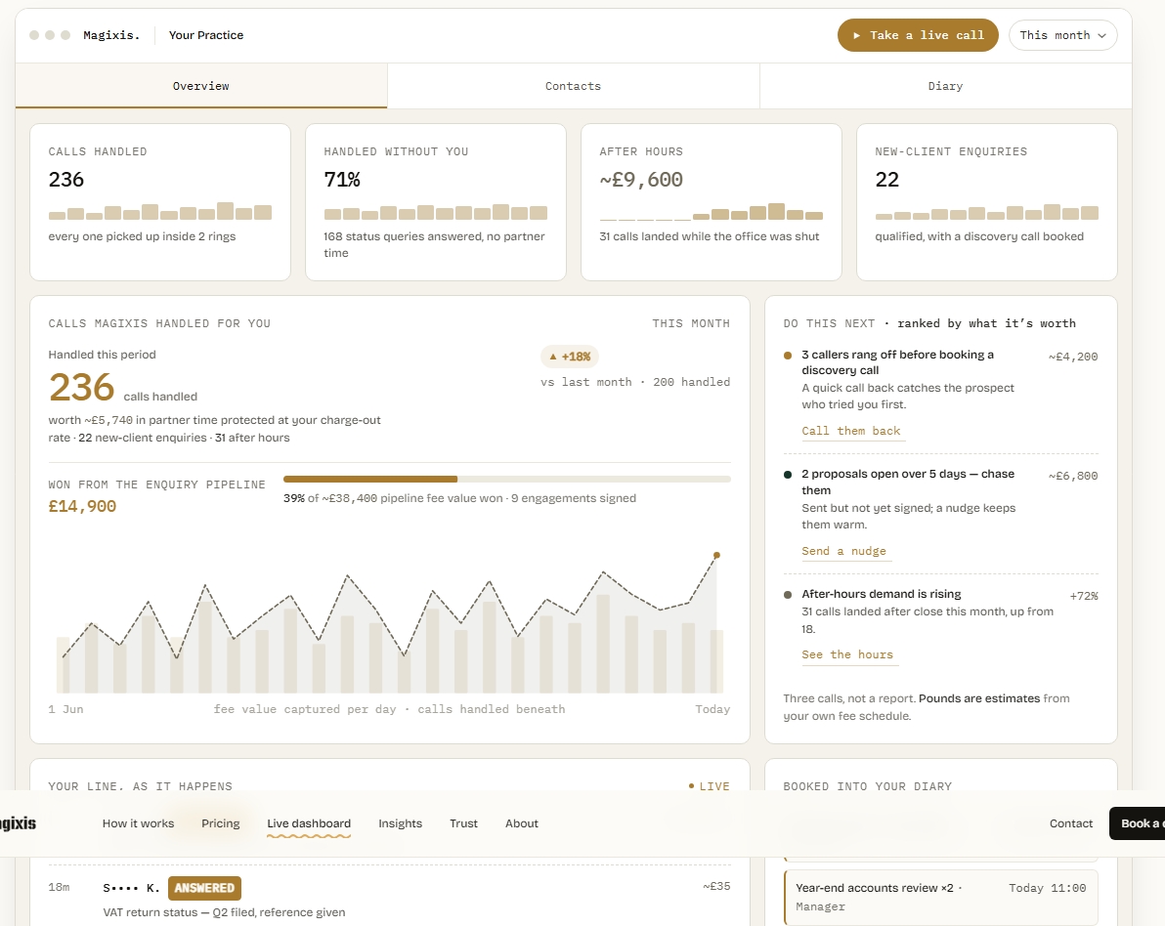
Task: Click the Today data point on the chart
Action: pyautogui.click(x=716, y=555)
